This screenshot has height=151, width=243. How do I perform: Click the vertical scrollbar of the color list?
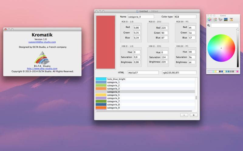(x=196, y=98)
